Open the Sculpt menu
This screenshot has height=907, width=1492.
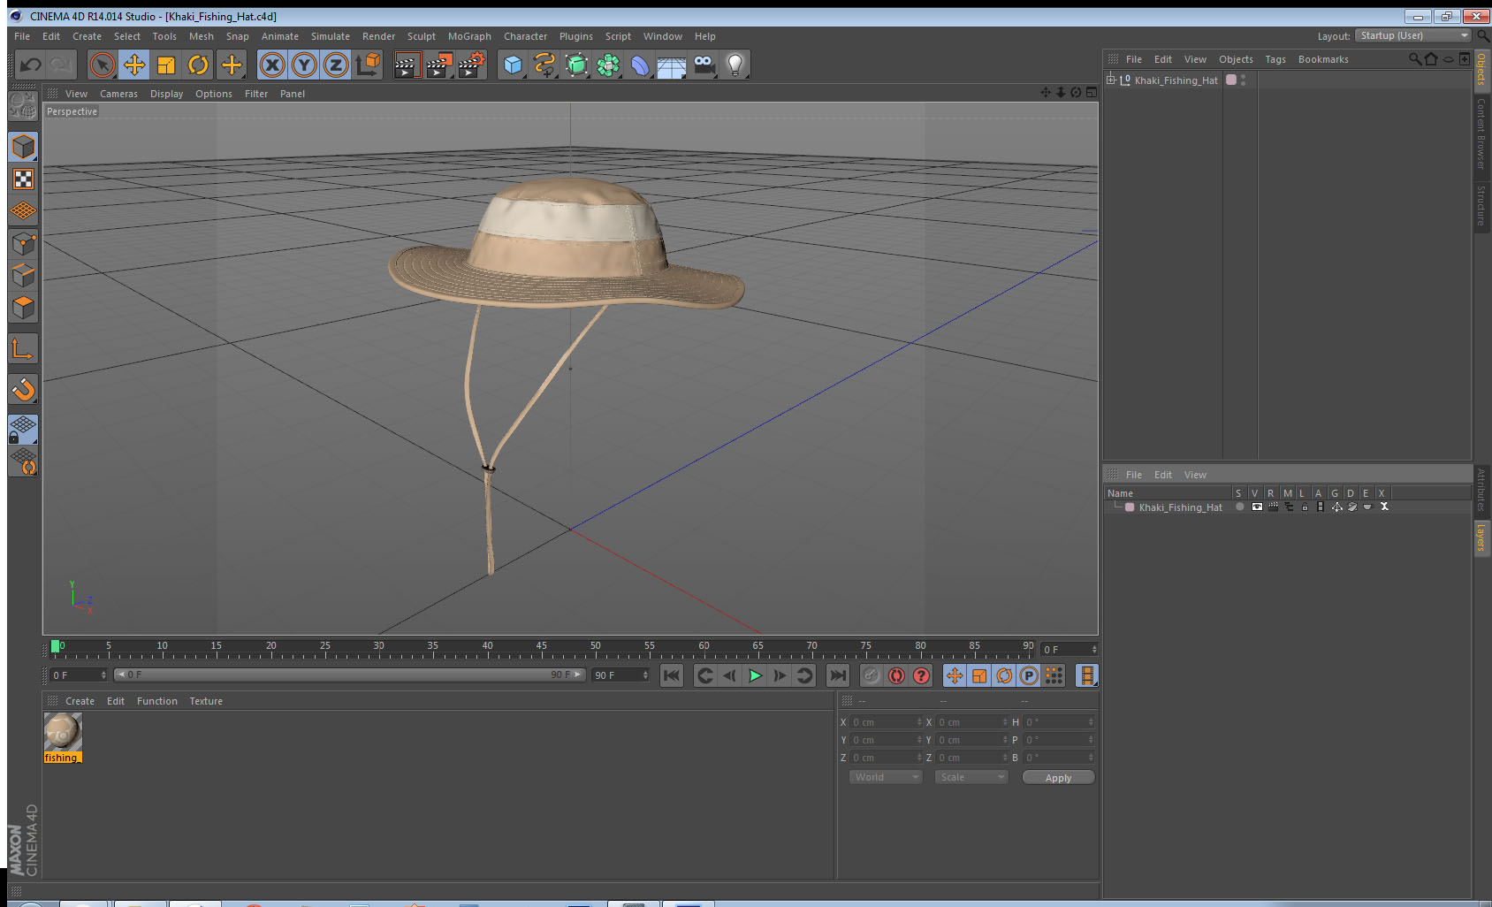[x=422, y=36]
